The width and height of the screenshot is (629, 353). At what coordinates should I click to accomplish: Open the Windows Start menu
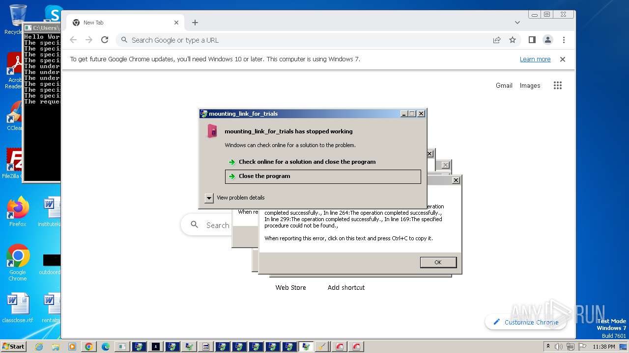coord(13,347)
